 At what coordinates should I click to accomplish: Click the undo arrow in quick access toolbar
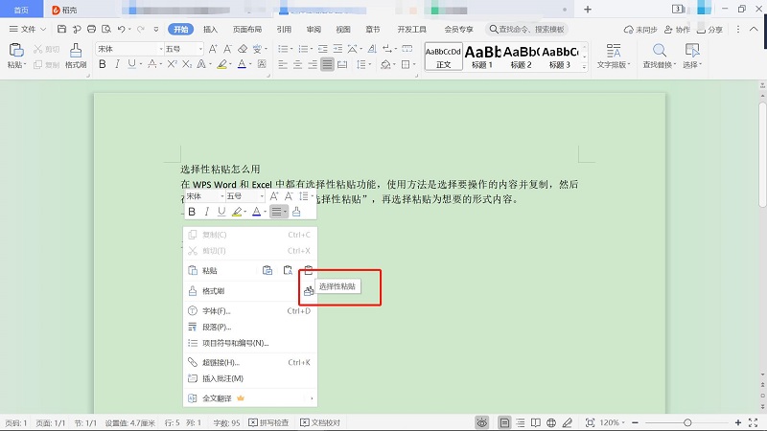point(118,30)
